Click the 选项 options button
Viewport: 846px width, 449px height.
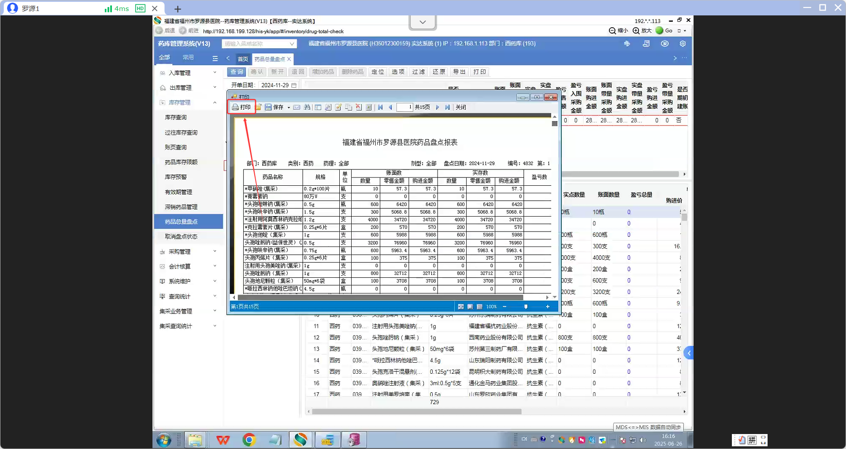click(x=398, y=72)
